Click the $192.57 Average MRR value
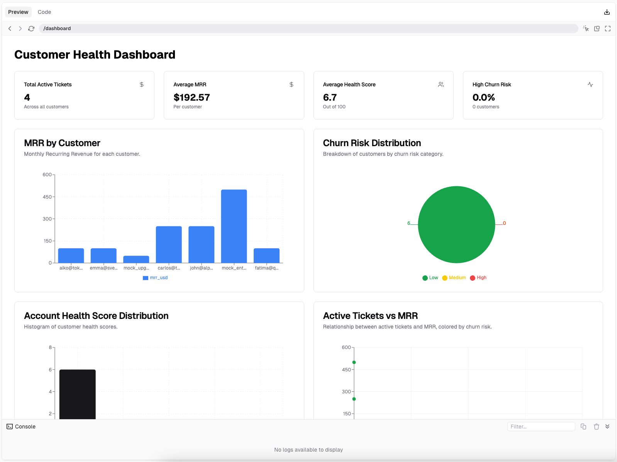 (192, 98)
